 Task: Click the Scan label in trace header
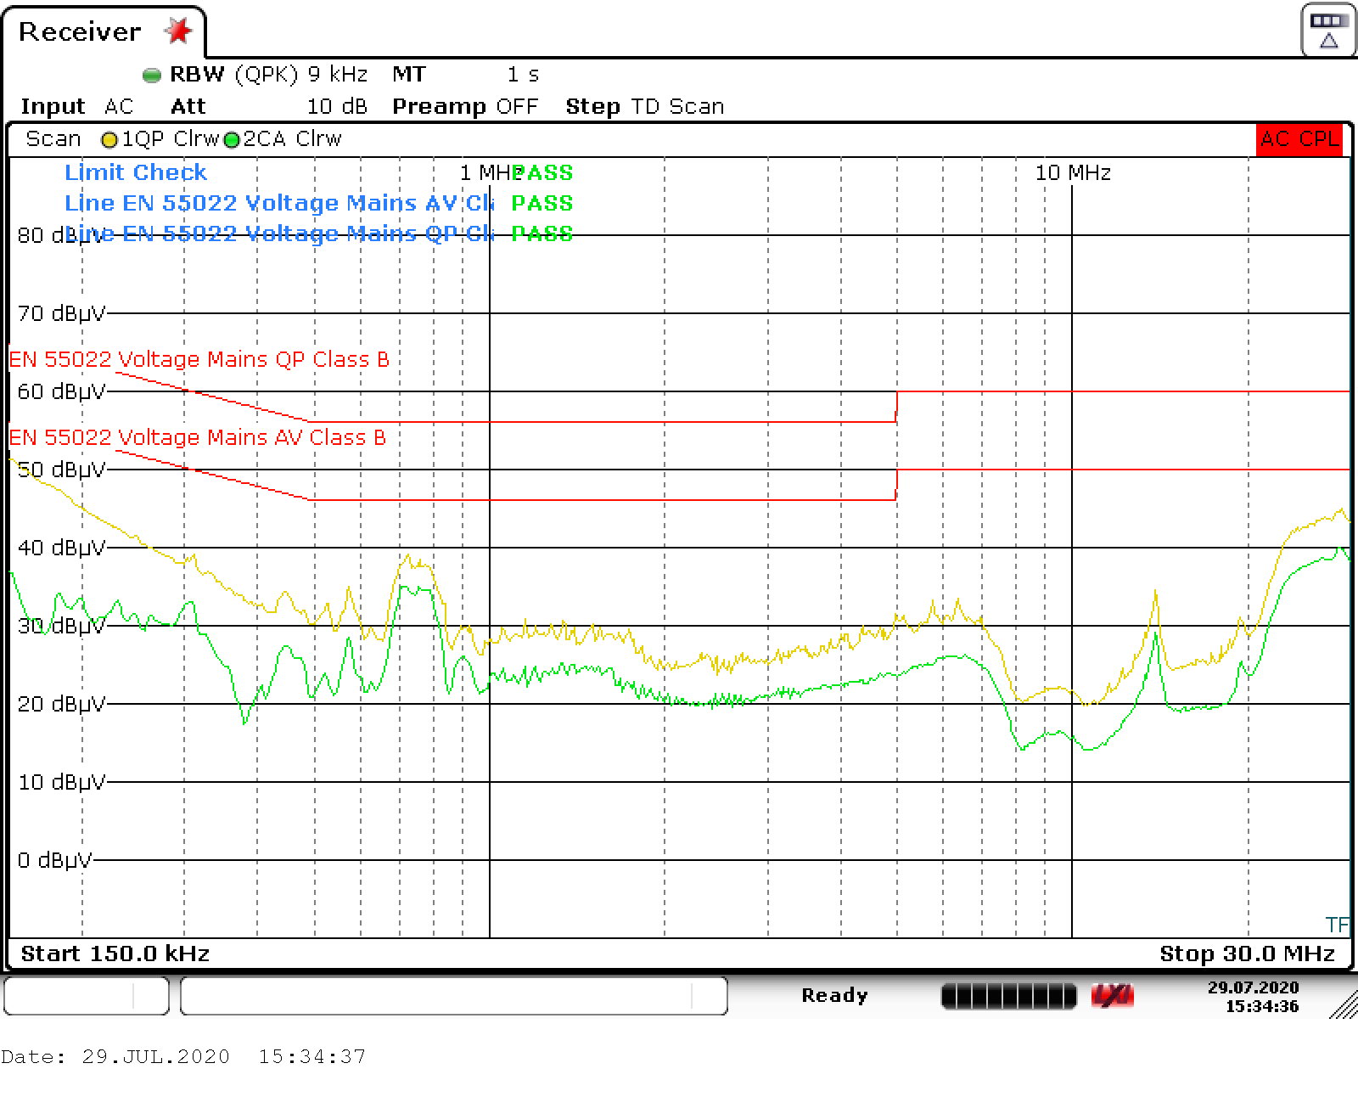(x=53, y=139)
